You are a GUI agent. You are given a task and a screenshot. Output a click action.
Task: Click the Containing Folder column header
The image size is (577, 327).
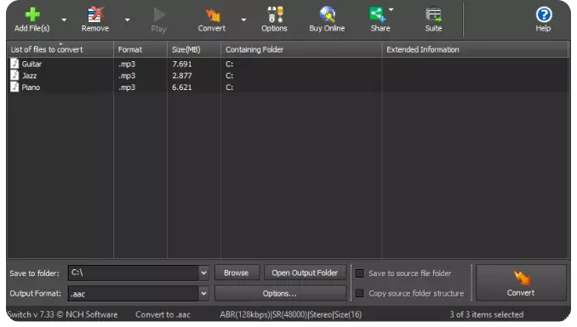pyautogui.click(x=301, y=49)
